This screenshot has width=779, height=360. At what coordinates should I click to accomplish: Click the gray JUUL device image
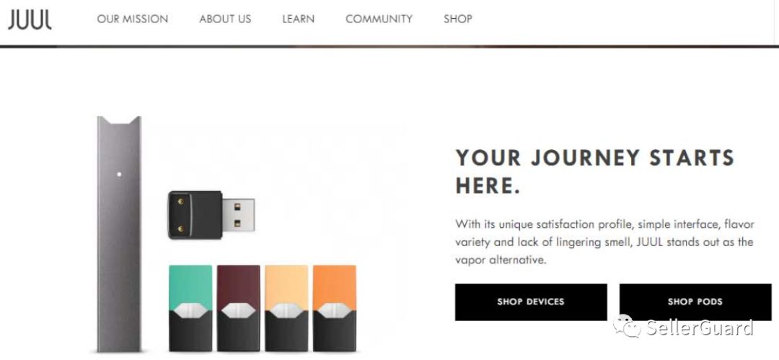click(x=119, y=234)
